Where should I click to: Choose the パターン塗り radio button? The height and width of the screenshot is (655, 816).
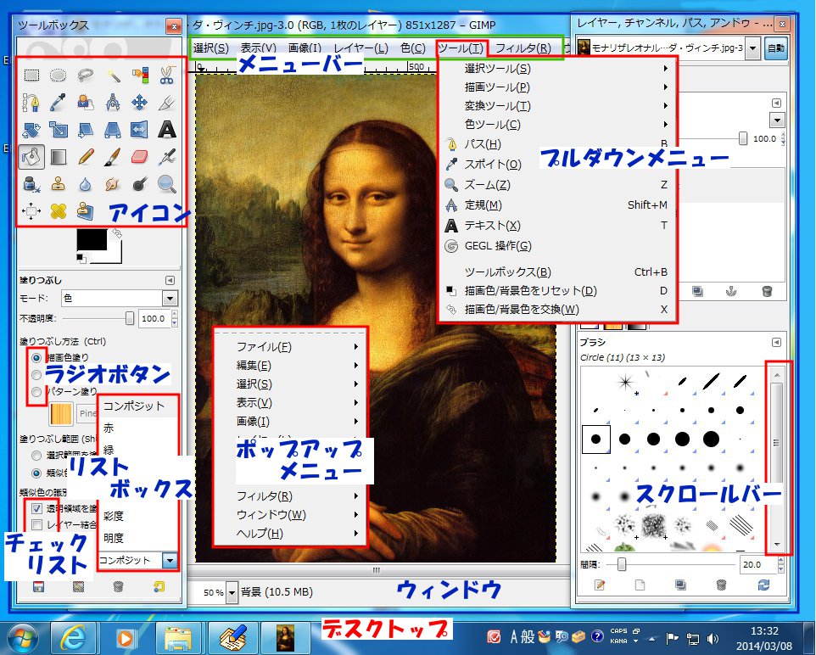click(36, 391)
